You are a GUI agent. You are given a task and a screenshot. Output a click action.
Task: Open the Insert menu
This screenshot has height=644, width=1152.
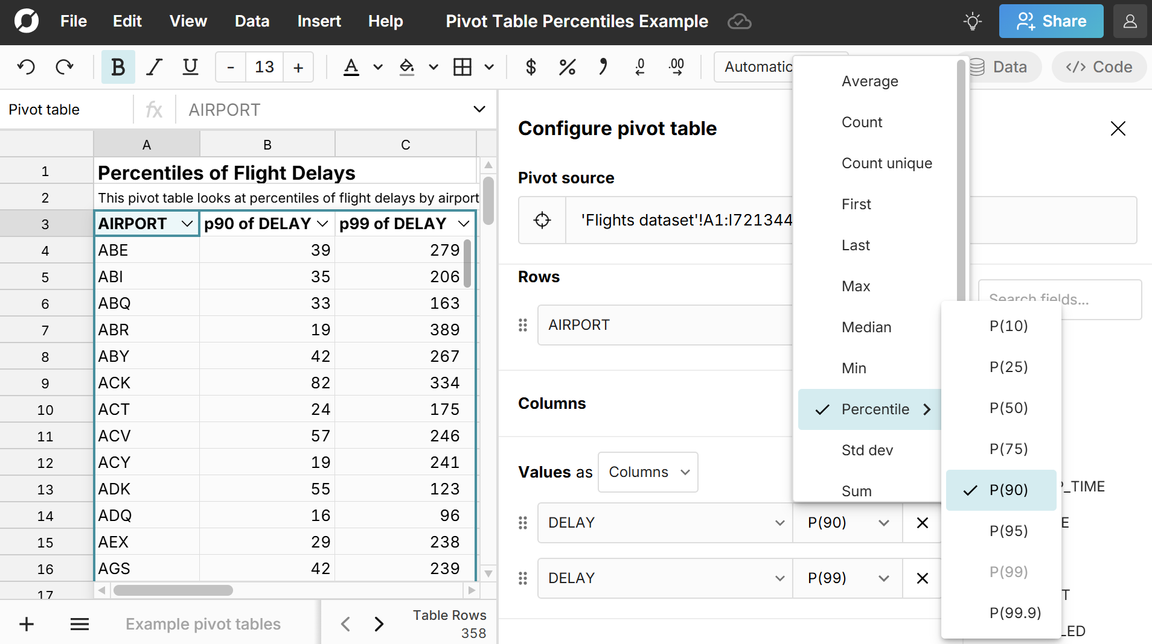point(319,22)
